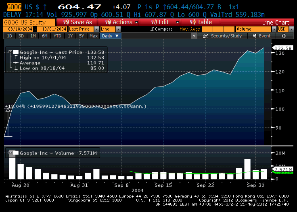Click the white price series swatch
This screenshot has width=297, height=212.
pyautogui.click(x=16, y=52)
